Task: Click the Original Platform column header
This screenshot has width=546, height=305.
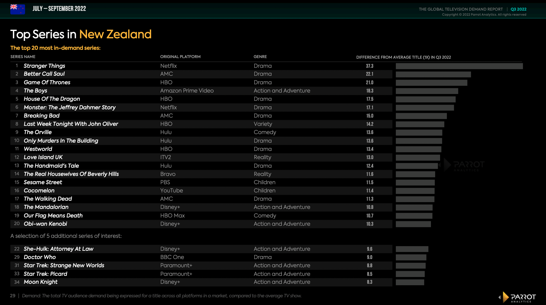Action: click(x=180, y=57)
